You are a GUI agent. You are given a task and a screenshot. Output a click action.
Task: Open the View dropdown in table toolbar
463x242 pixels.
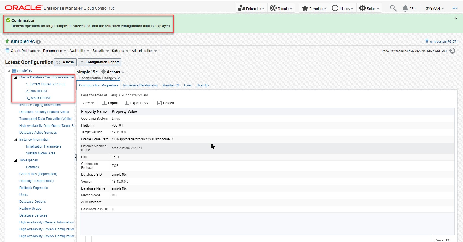coord(88,103)
